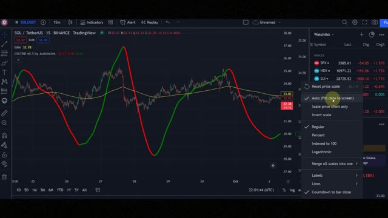
Task: Toggle magnet mode
Action: [x=4, y=135]
